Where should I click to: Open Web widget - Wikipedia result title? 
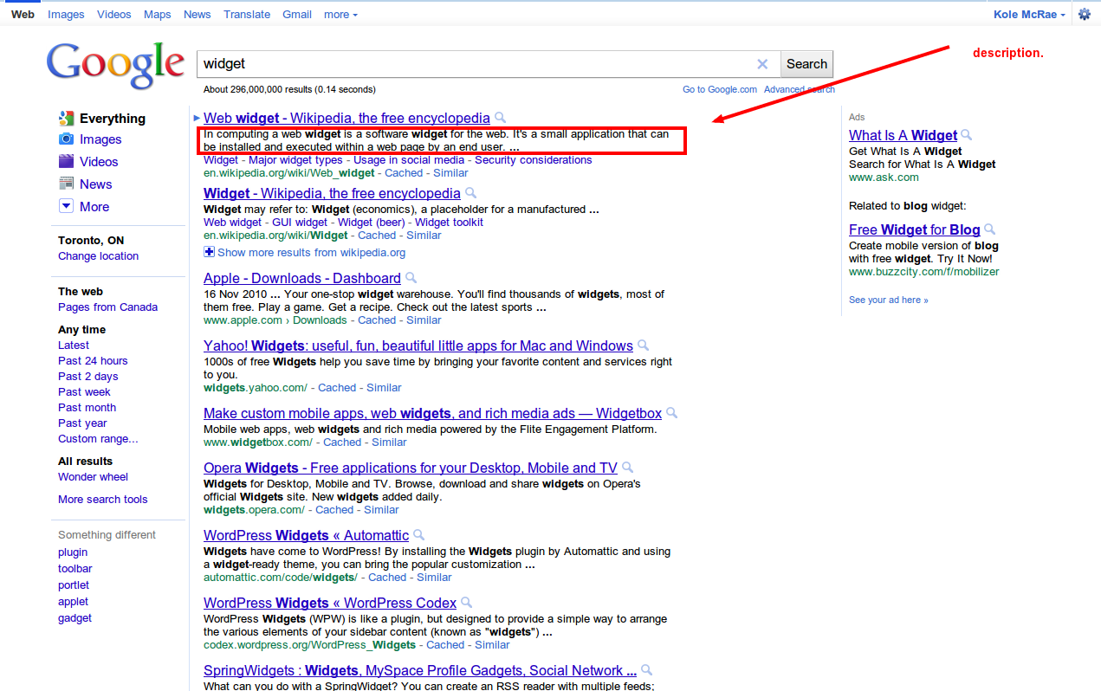(x=346, y=118)
